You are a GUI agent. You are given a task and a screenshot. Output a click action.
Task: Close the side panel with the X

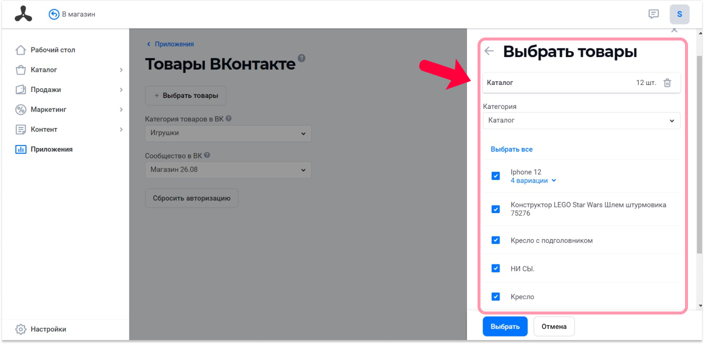click(x=674, y=30)
